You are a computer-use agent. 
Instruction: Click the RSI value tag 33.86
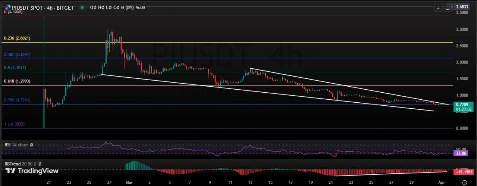coord(460,153)
